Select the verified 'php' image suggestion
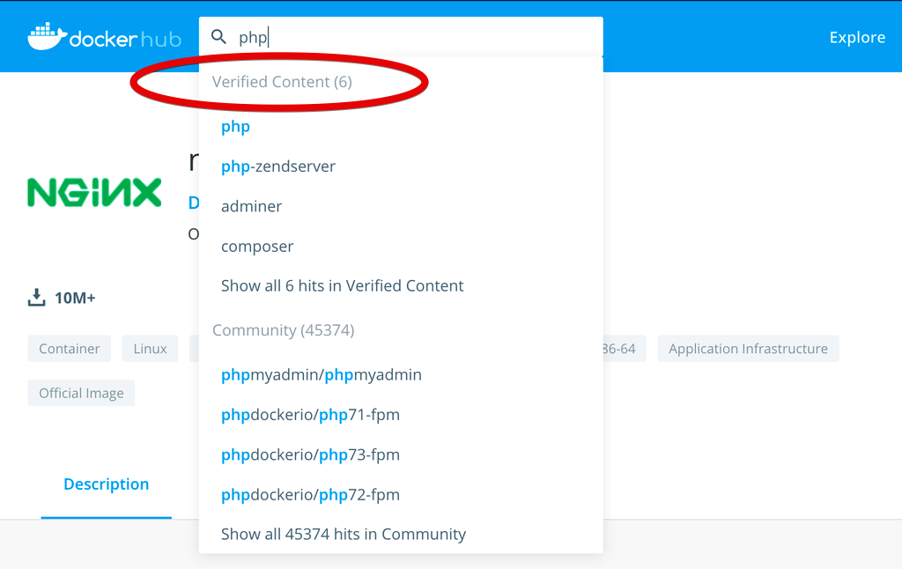The image size is (902, 569). (x=235, y=126)
